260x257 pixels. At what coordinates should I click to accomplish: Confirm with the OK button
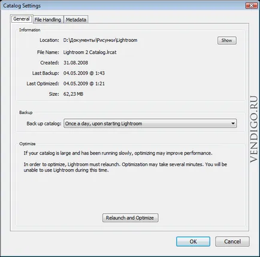pos(193,241)
